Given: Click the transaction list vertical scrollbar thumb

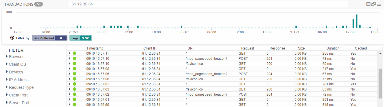Looking at the screenshot, I should pyautogui.click(x=380, y=84).
